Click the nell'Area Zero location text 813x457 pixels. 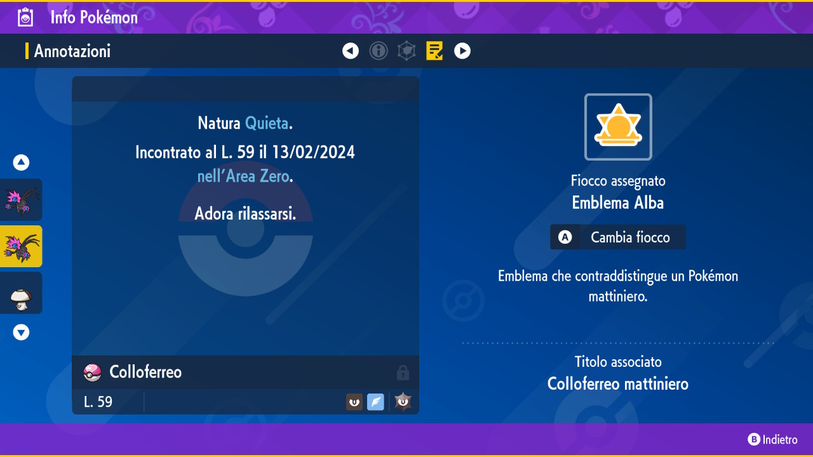[x=243, y=176]
